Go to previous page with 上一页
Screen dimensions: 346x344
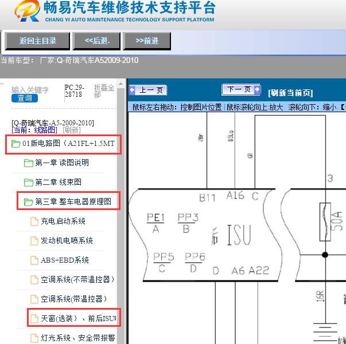(x=148, y=90)
